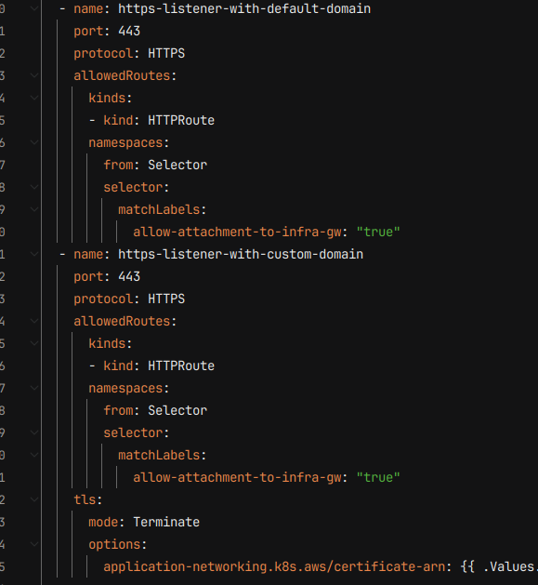This screenshot has width=538, height=585.
Task: Click selector key in default-domain listener
Action: click(x=133, y=187)
